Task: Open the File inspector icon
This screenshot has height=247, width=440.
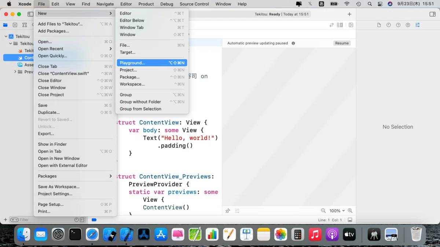Action: (379, 25)
